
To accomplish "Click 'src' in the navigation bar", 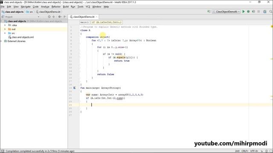I will 29,12.
